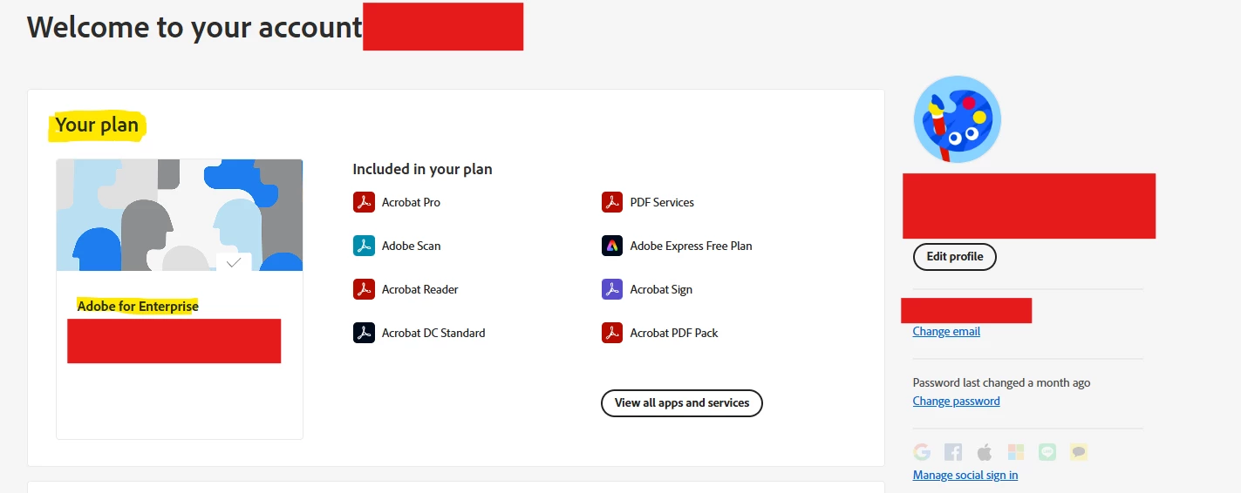Click the Edit profile button
Screen dimensions: 1241x493
[955, 257]
